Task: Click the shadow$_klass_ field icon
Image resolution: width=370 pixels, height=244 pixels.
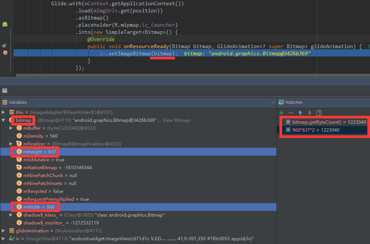Action: pos(19,215)
